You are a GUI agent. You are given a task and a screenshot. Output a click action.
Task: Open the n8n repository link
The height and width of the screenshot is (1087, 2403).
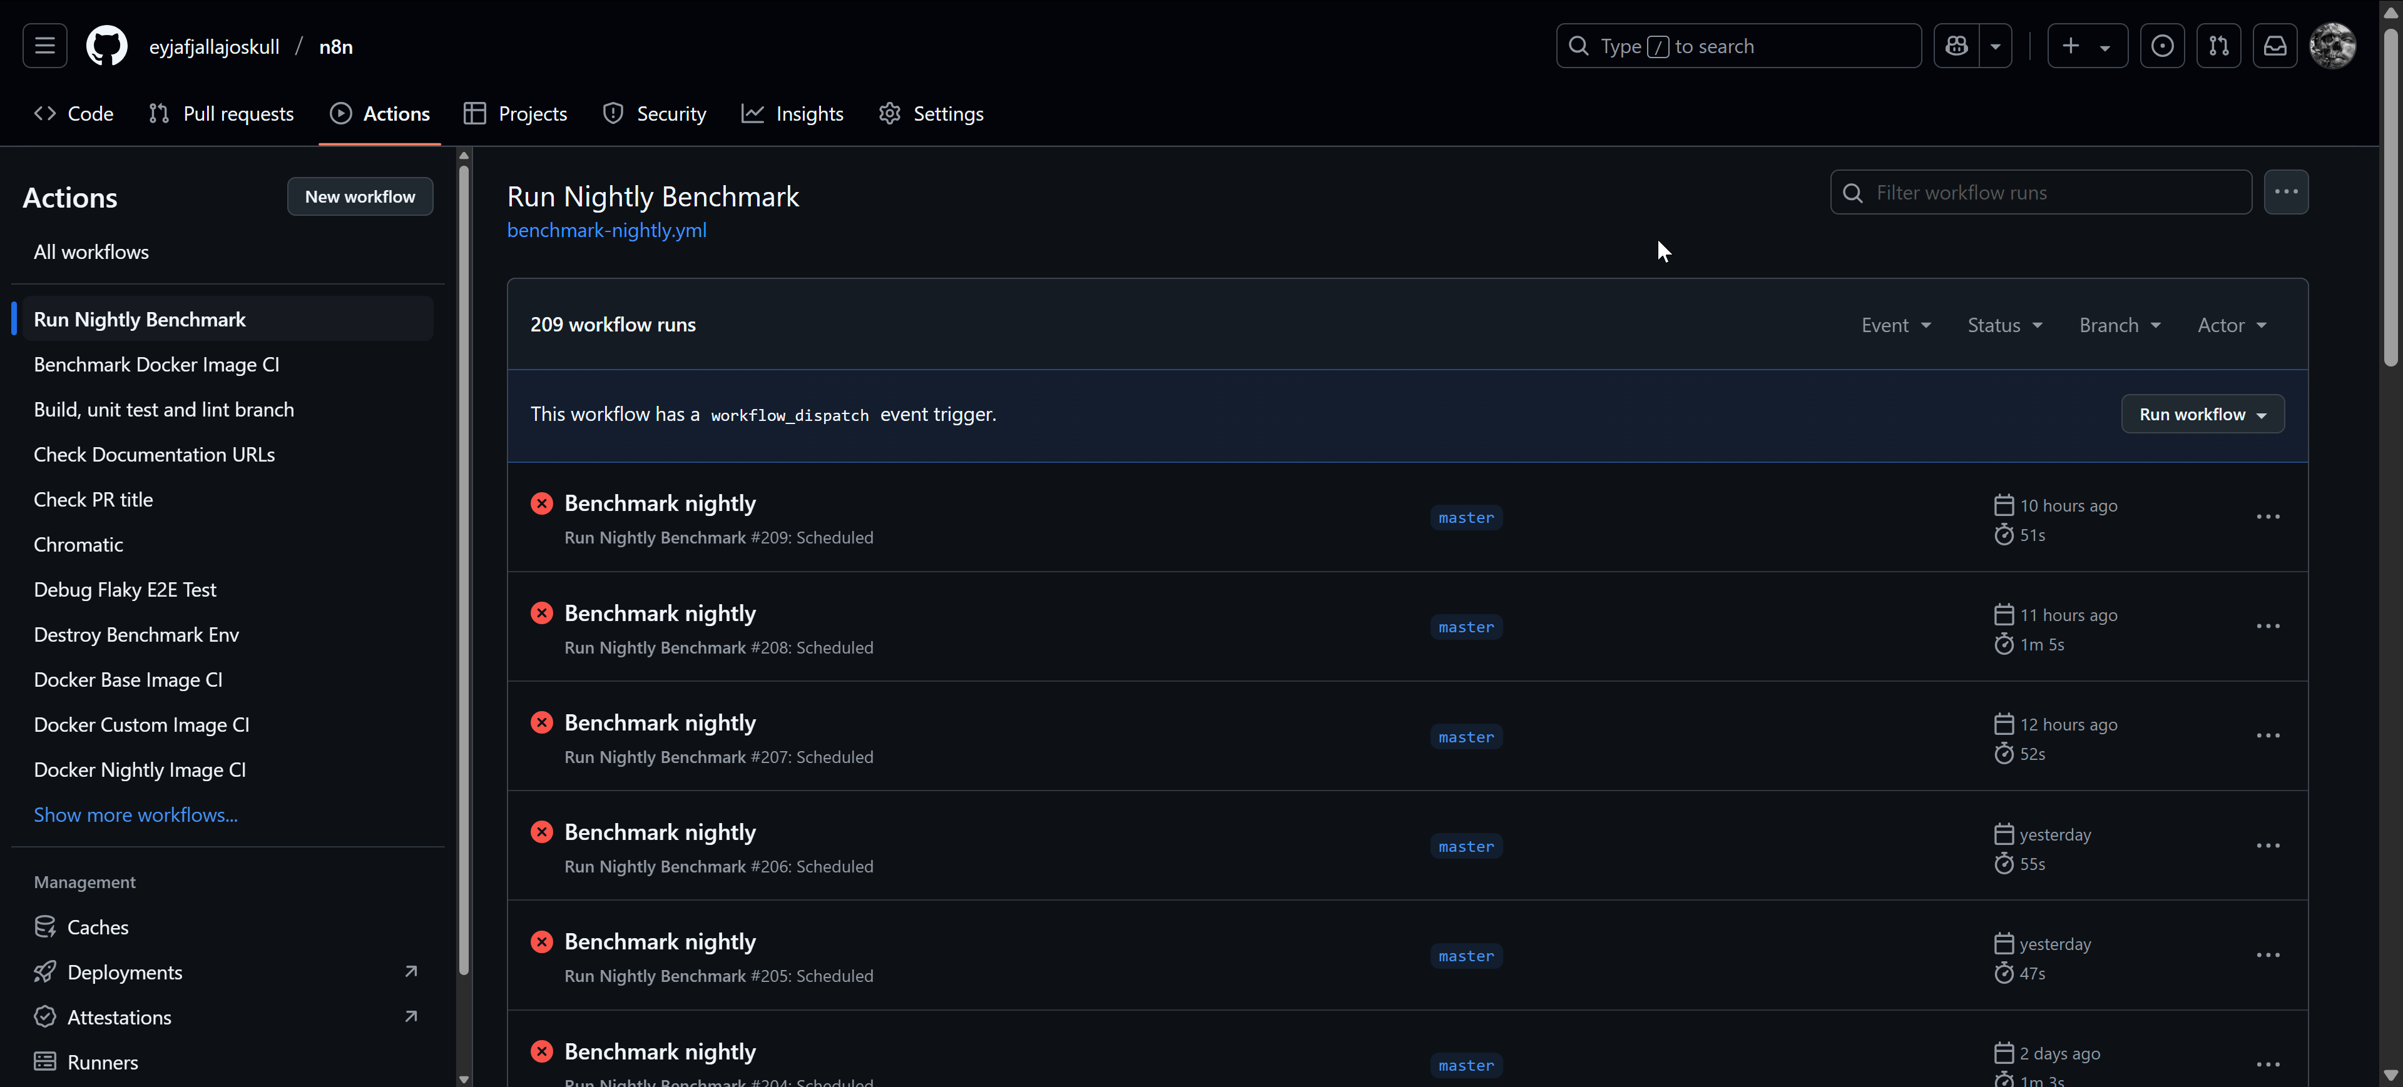[x=336, y=47]
